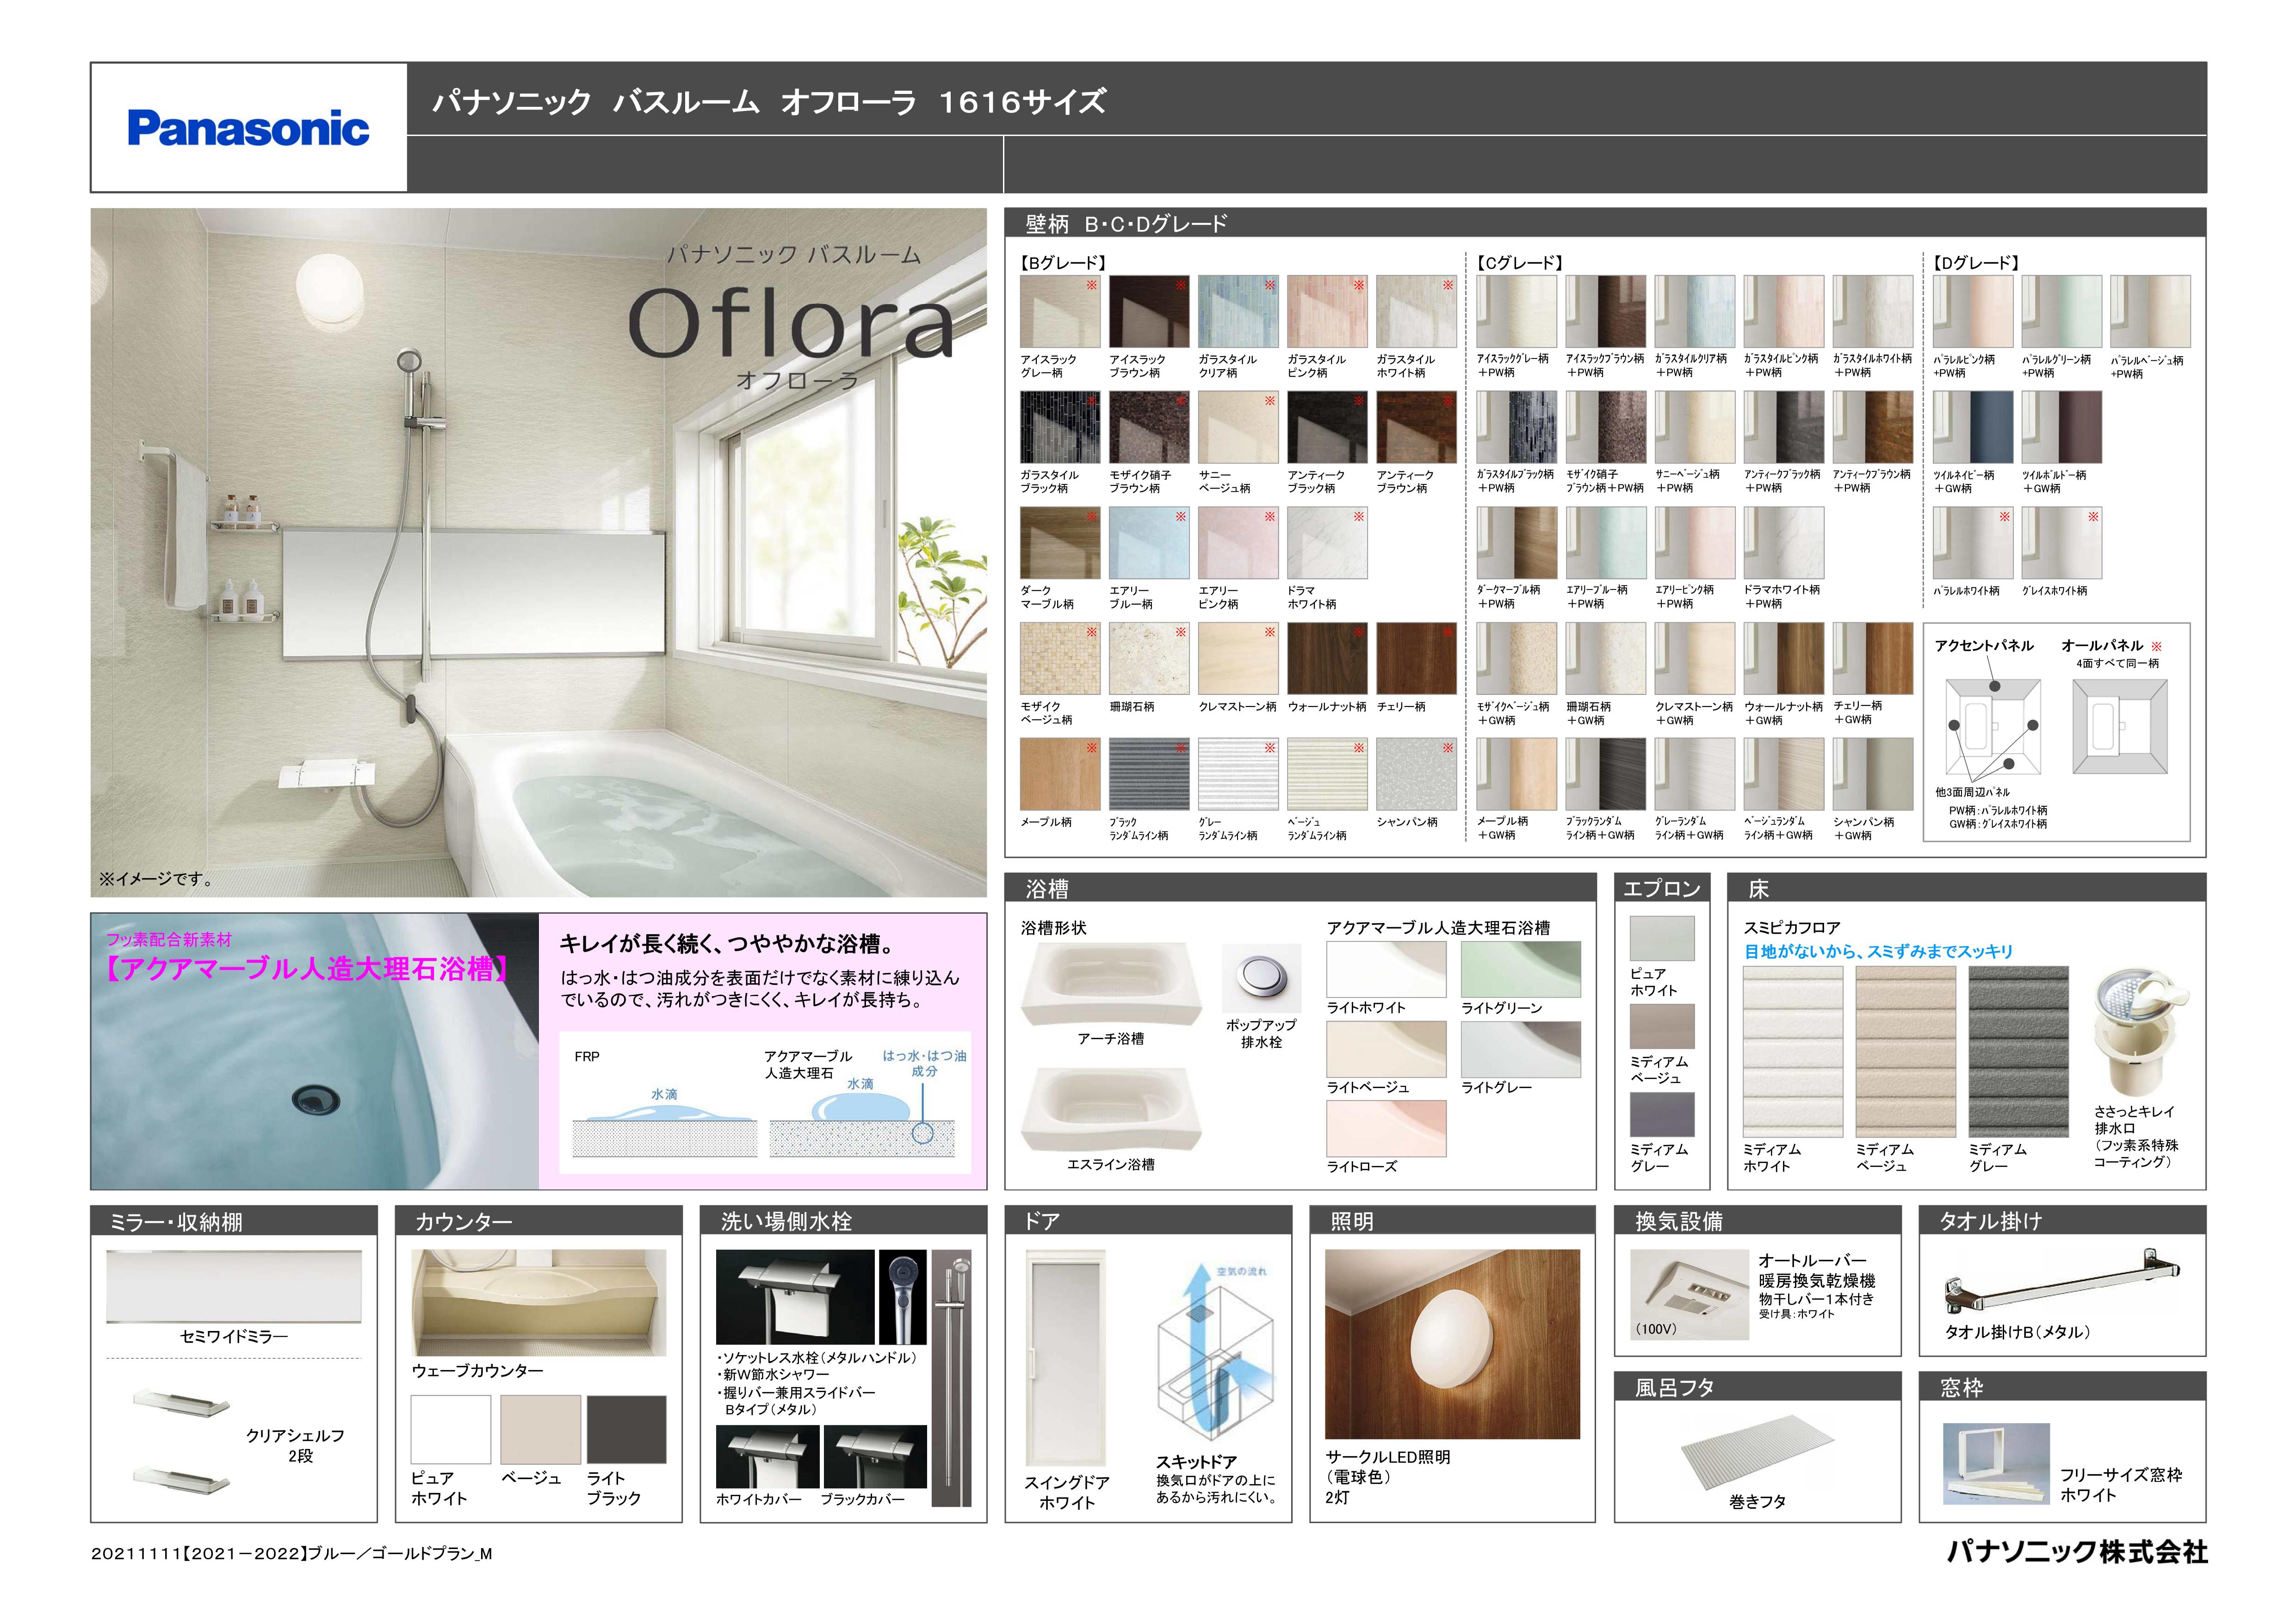
Task: Click the Oflora bathroom main photo
Action: (x=538, y=552)
